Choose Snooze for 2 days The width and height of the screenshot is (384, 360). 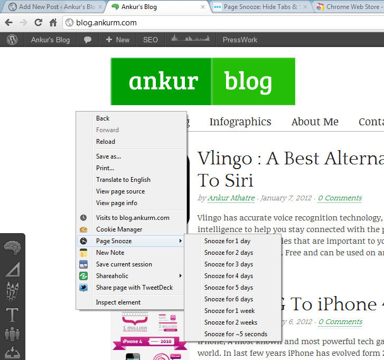point(232,253)
